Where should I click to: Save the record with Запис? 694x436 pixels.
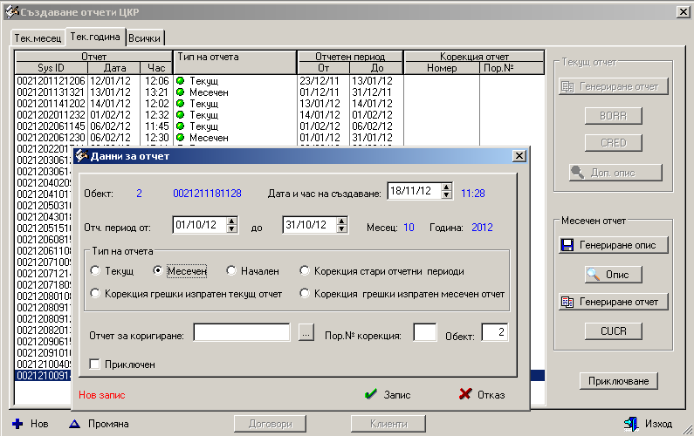tap(388, 394)
